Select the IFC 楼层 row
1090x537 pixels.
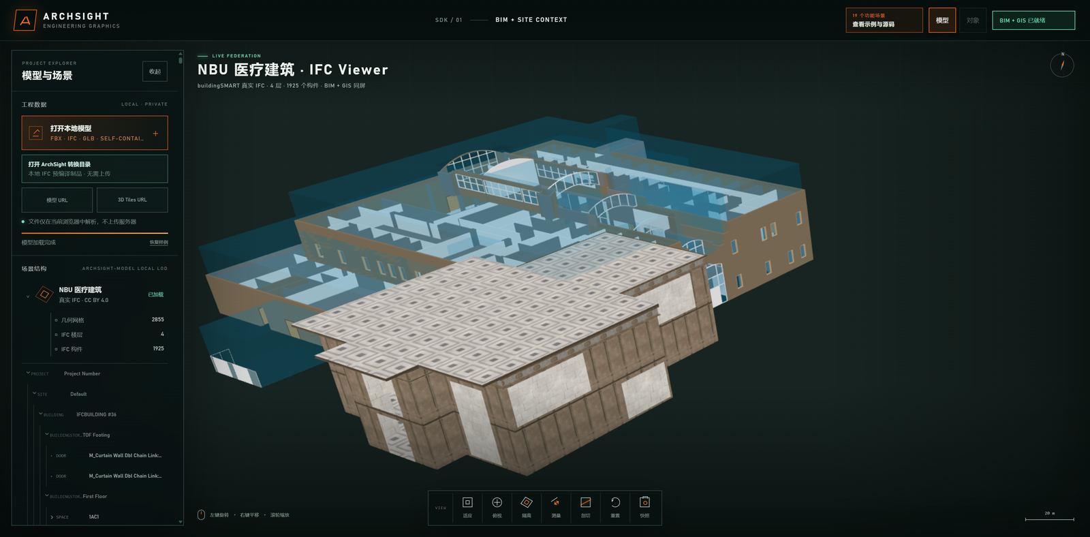(x=109, y=335)
